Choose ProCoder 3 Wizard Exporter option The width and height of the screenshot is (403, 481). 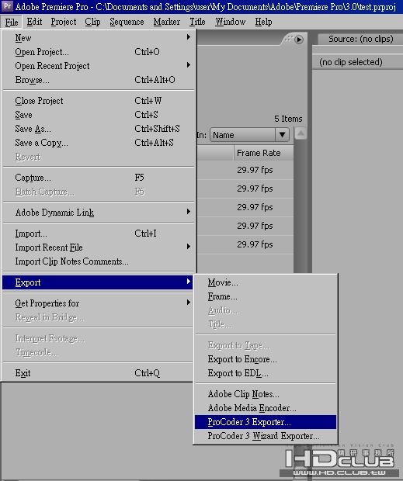tap(266, 436)
